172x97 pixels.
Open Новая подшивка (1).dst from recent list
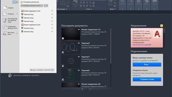[x=32, y=11]
